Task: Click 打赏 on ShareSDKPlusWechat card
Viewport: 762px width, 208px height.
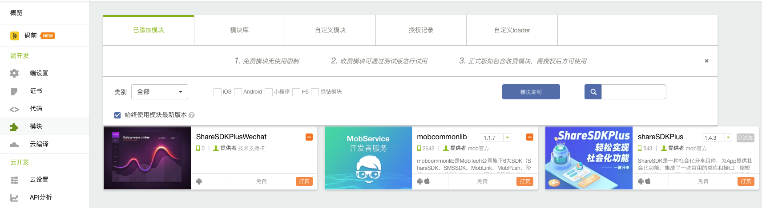Action: coord(304,181)
